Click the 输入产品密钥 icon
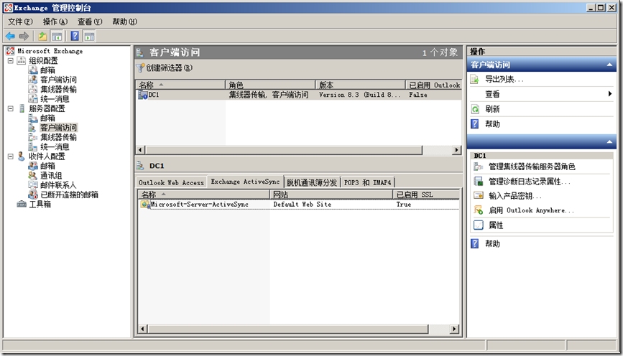The image size is (623, 356). point(479,196)
